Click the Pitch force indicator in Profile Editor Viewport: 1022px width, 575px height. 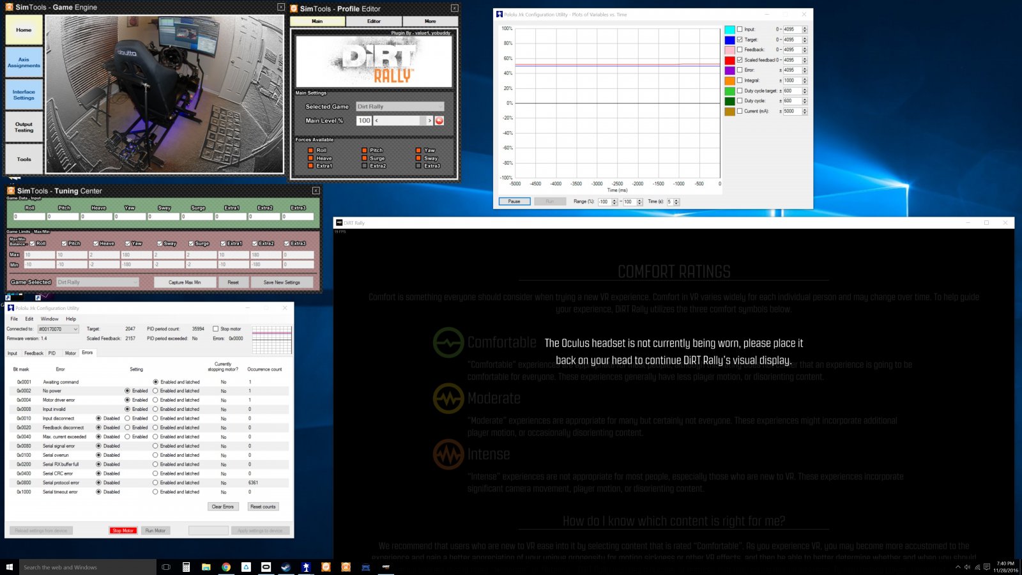click(364, 151)
